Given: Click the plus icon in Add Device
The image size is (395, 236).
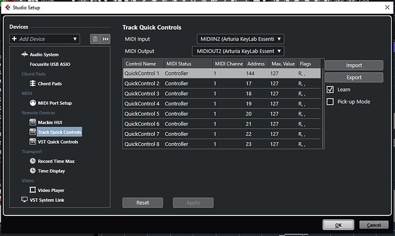Looking at the screenshot, I should pyautogui.click(x=14, y=38).
